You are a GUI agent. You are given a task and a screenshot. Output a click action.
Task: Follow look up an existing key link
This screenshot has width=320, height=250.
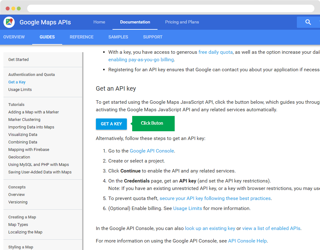pyautogui.click(x=210, y=228)
